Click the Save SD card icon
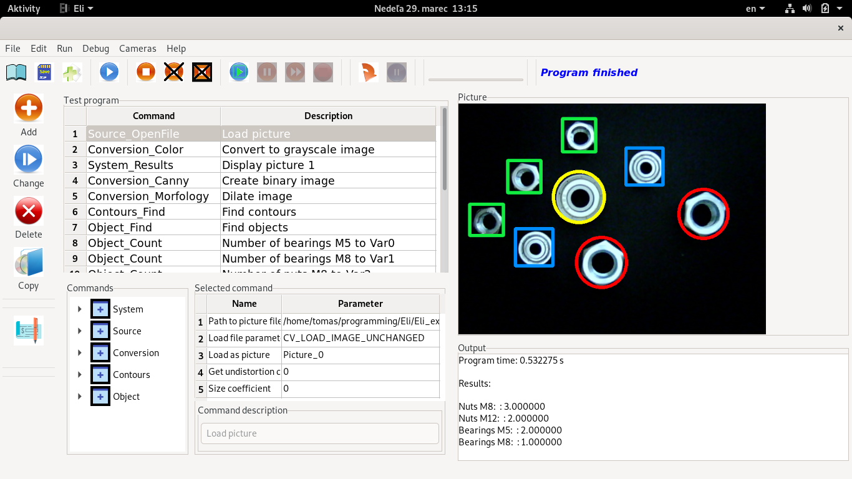852x479 pixels. [x=44, y=72]
